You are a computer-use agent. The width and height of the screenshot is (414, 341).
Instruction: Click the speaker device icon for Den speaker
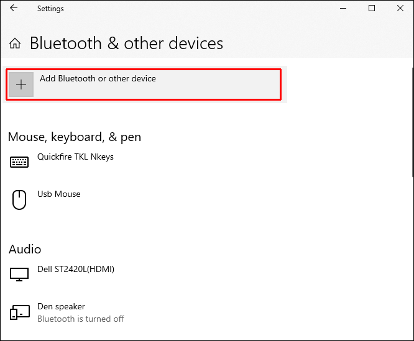click(x=19, y=312)
